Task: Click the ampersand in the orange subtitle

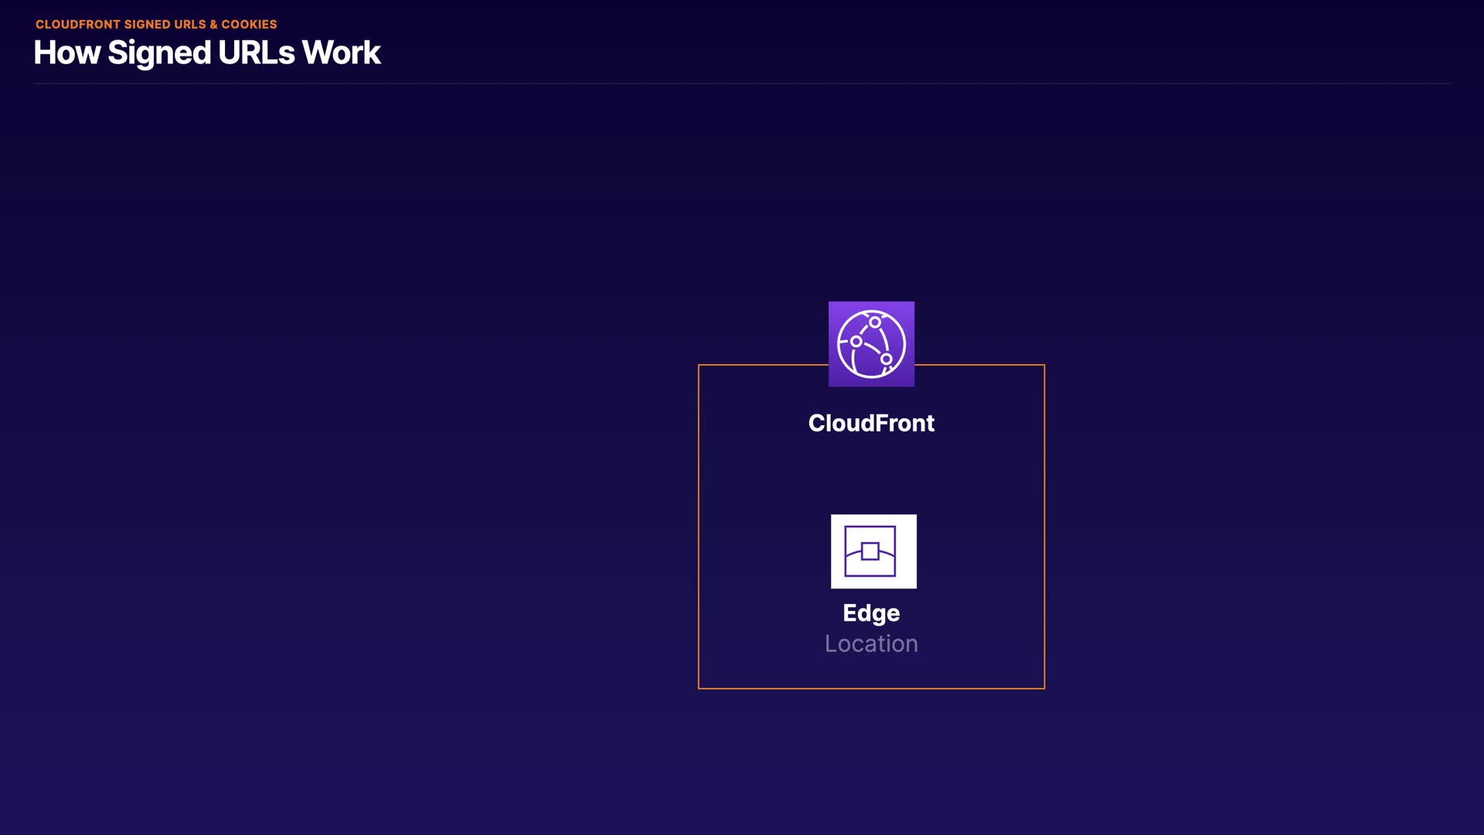Action: click(x=213, y=25)
